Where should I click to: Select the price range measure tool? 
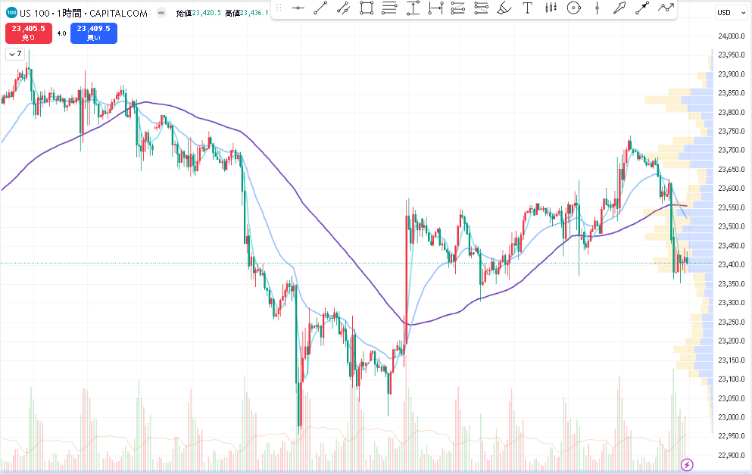coord(413,8)
